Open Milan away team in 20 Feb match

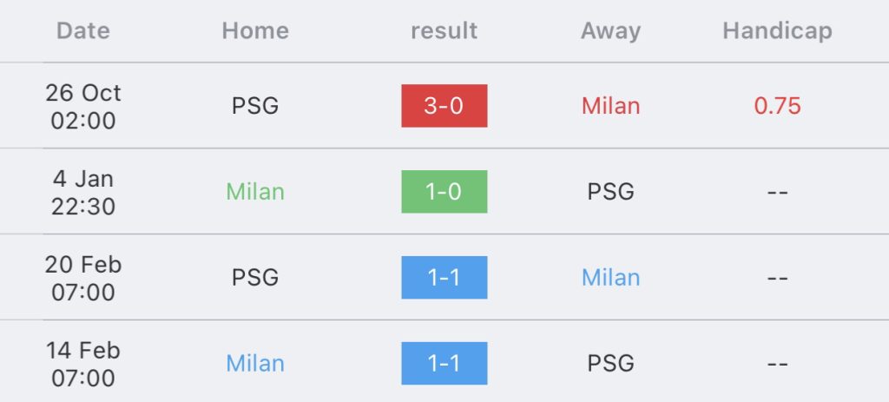[x=610, y=278]
